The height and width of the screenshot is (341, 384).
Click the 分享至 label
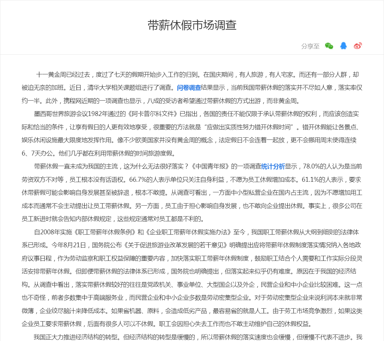click(x=310, y=46)
